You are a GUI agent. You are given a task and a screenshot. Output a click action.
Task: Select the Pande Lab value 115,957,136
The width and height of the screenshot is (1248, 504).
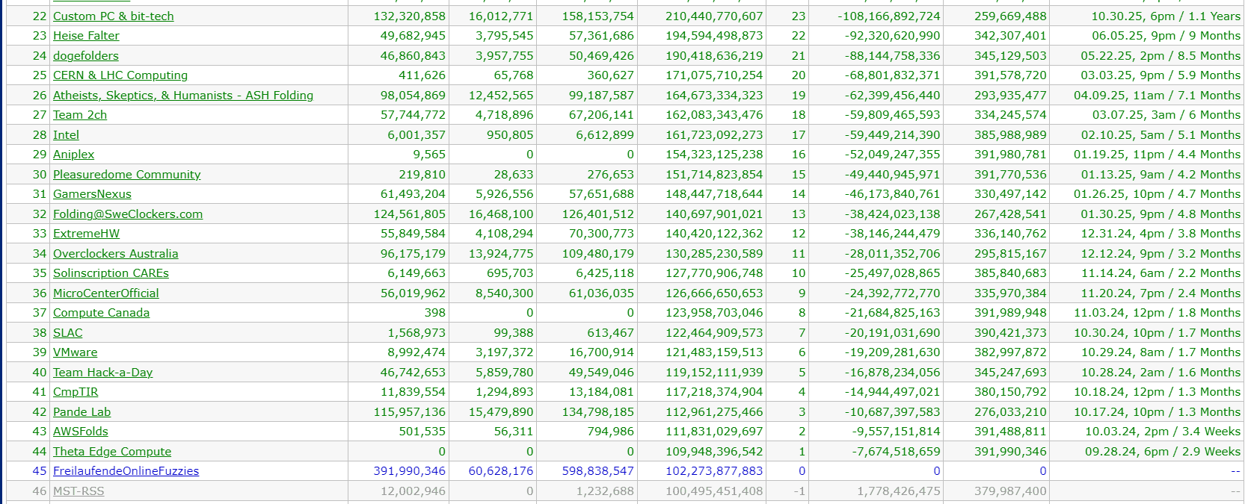(x=410, y=411)
